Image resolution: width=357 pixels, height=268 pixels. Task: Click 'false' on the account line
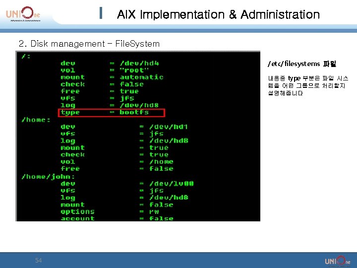161,218
